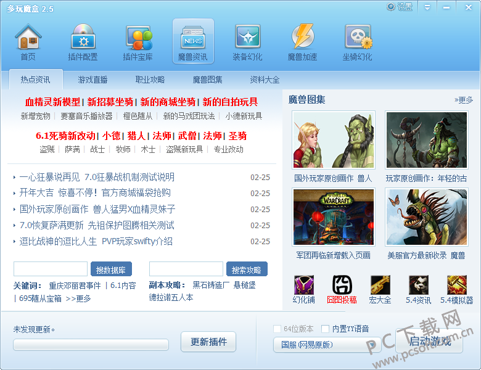
Task: Open the 美服官方最新收录 caption link
Action: click(x=426, y=255)
